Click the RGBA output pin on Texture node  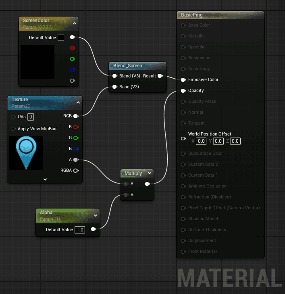(76, 170)
